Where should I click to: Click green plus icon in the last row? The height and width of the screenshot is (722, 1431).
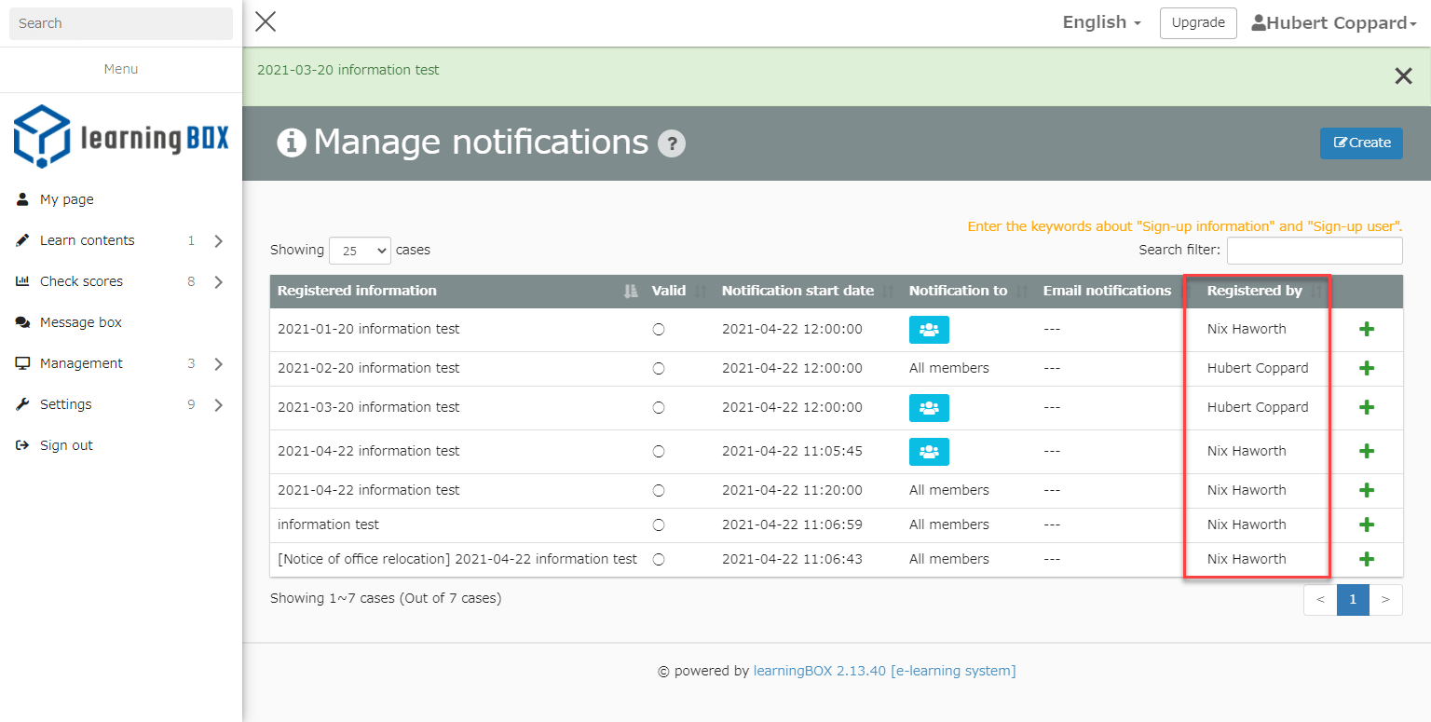[1367, 560]
